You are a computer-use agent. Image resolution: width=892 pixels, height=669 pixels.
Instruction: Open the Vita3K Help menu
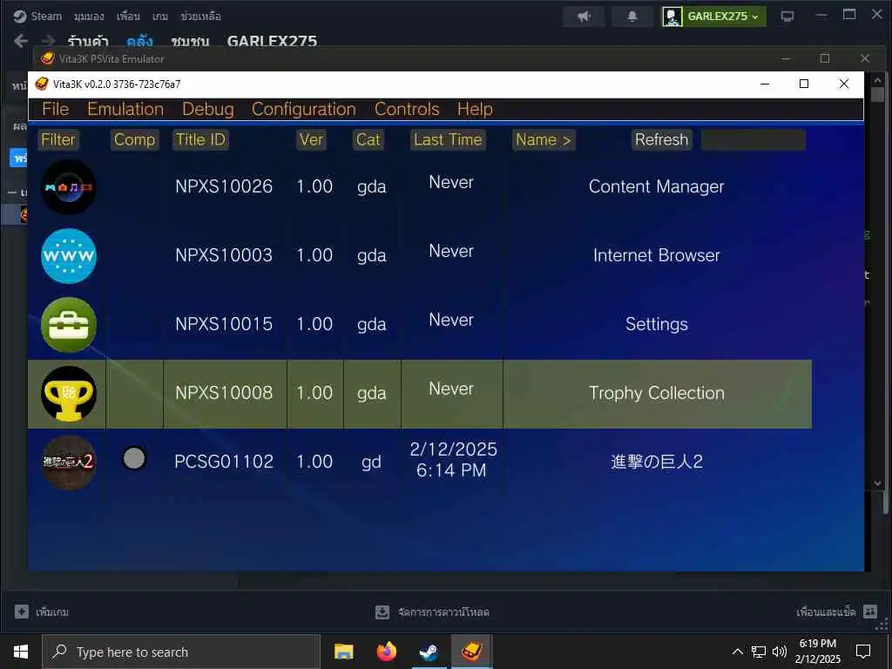coord(475,109)
